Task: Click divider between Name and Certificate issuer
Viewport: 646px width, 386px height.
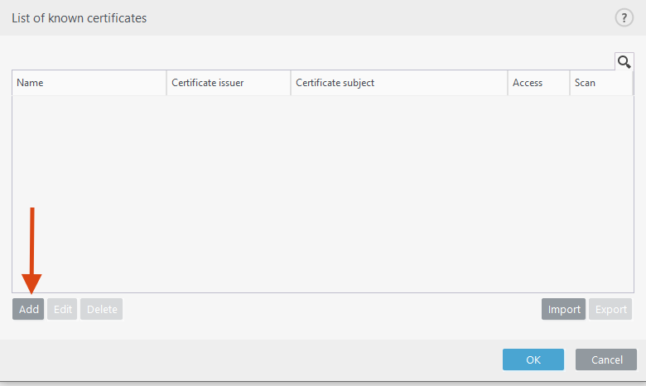Action: (x=166, y=83)
